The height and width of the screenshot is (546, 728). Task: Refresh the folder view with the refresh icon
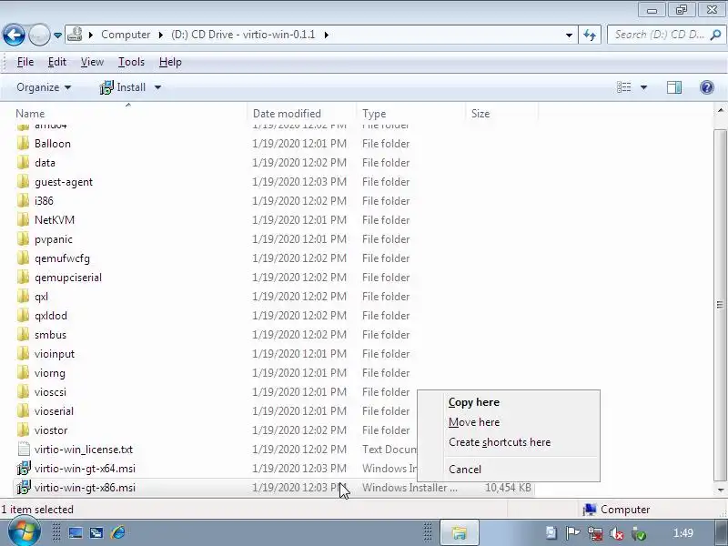tap(590, 35)
